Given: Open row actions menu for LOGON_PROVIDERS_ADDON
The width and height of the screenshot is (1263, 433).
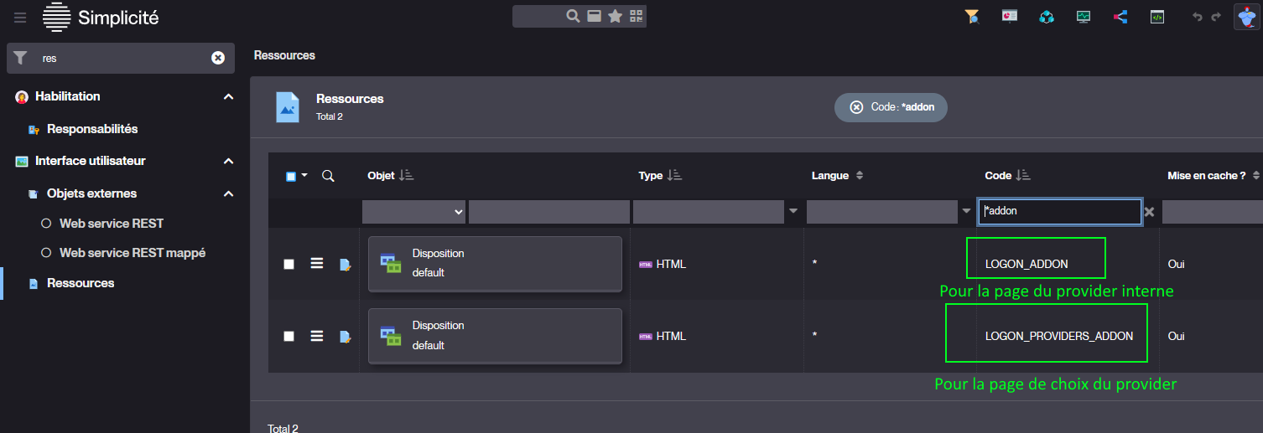Looking at the screenshot, I should tap(317, 336).
